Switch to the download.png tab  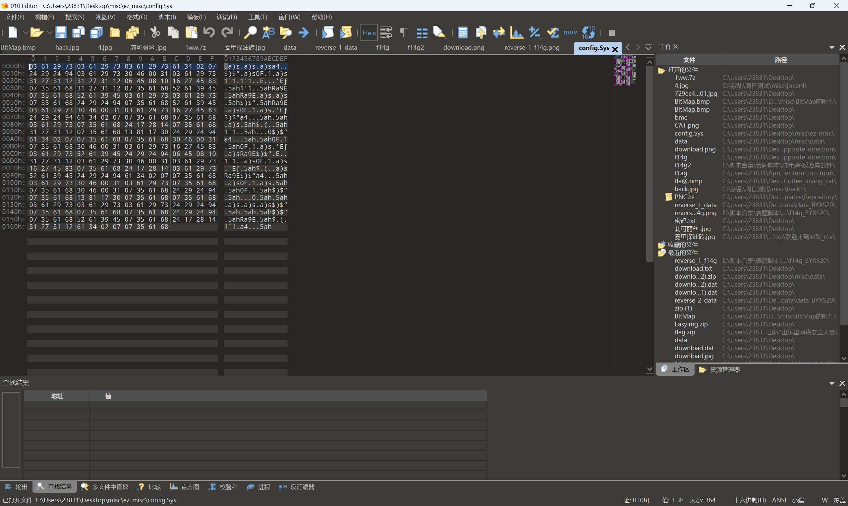464,47
